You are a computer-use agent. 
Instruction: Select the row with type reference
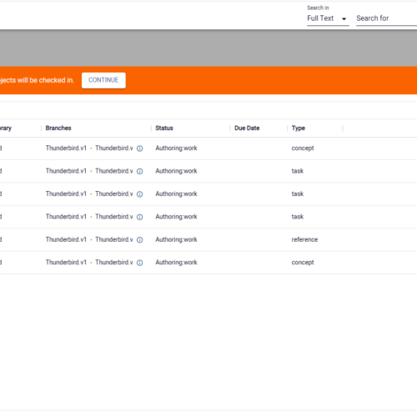(208, 239)
